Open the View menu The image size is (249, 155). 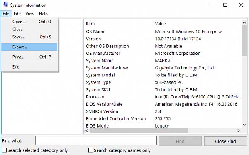click(30, 14)
